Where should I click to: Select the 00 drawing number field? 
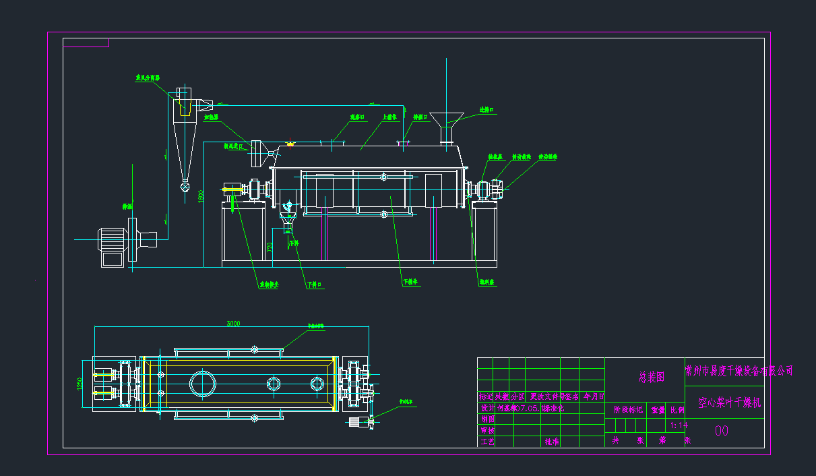pos(722,429)
